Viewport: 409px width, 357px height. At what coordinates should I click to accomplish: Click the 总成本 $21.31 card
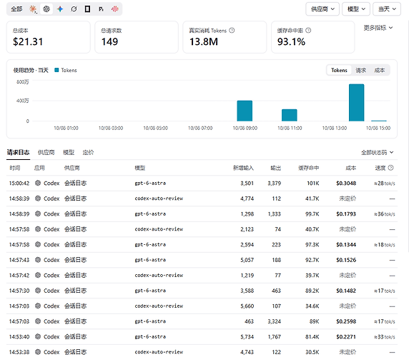pyautogui.click(x=48, y=37)
